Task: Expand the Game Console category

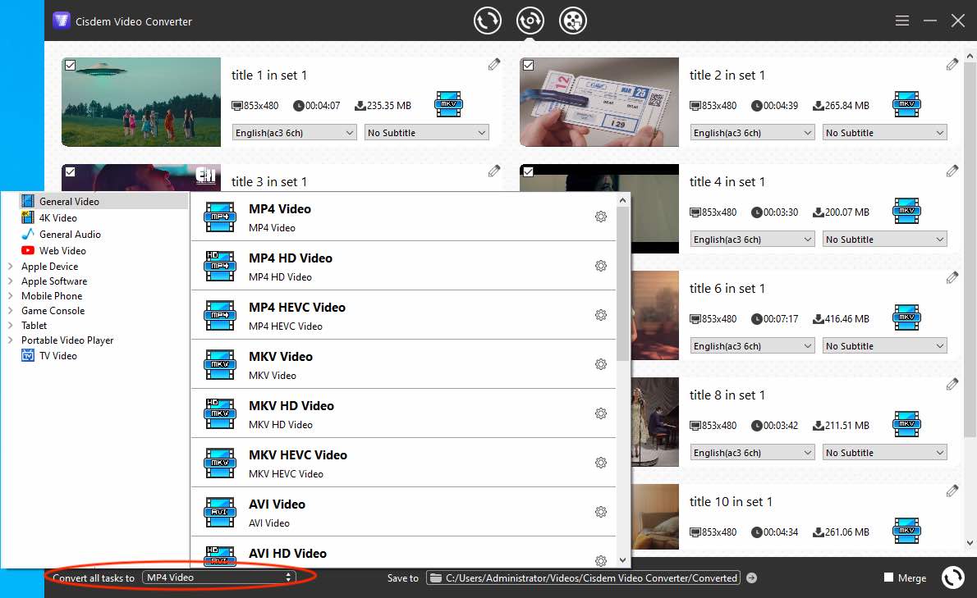Action: tap(11, 311)
